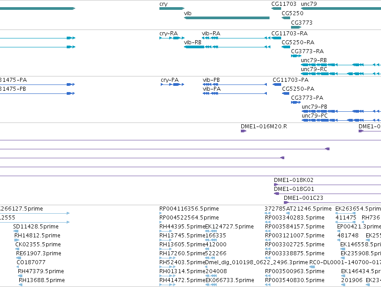Viewport: 381px width, 287px height.
Task: Click the 522266 EST label
Action: click(216, 253)
